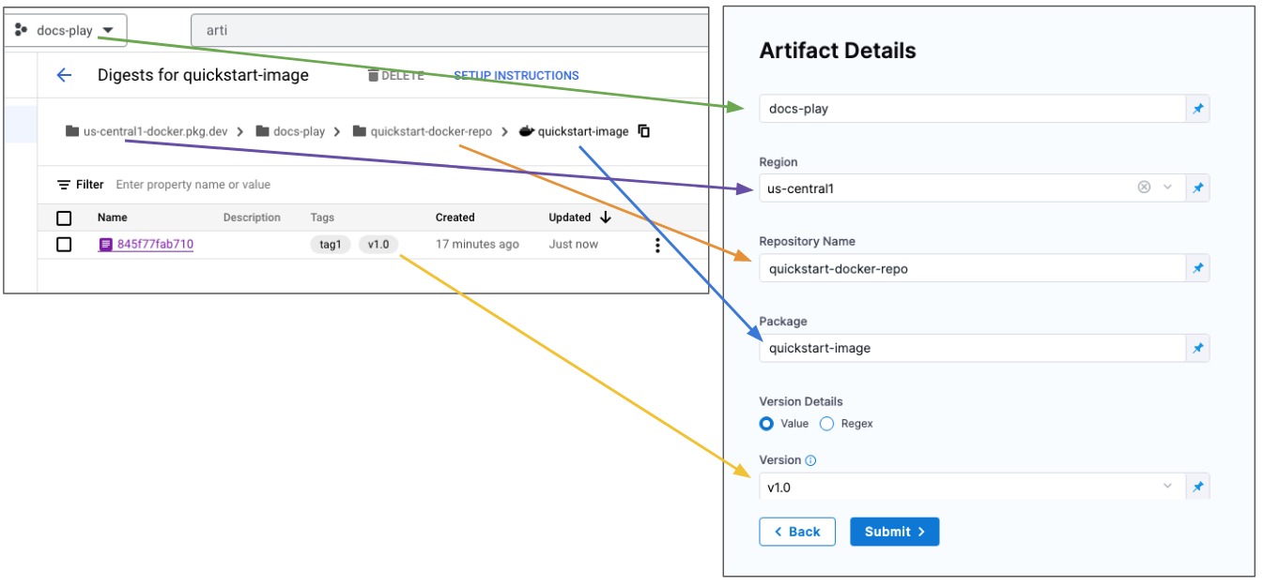Click the pin icon beside Repository Name field

click(1197, 268)
